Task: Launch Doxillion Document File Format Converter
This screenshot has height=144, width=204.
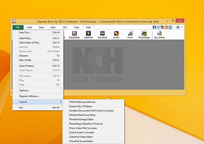Action: (93, 110)
